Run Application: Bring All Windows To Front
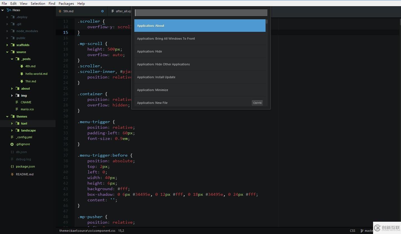 click(200, 39)
